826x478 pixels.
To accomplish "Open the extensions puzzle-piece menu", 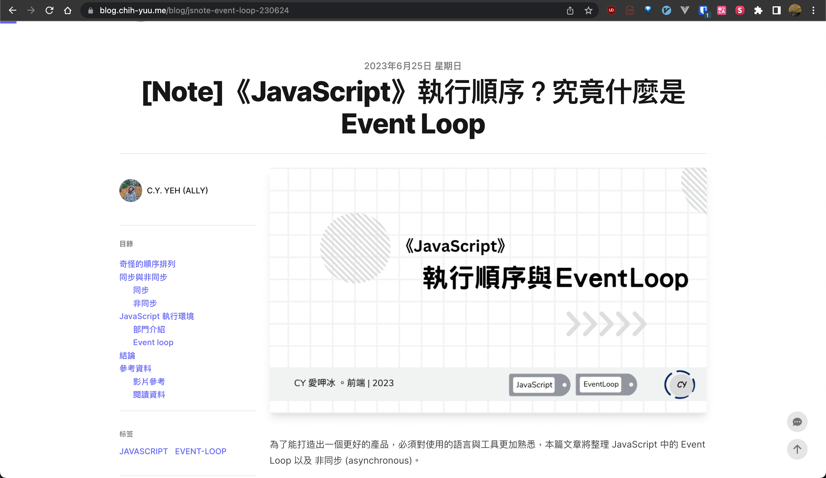I will [758, 10].
